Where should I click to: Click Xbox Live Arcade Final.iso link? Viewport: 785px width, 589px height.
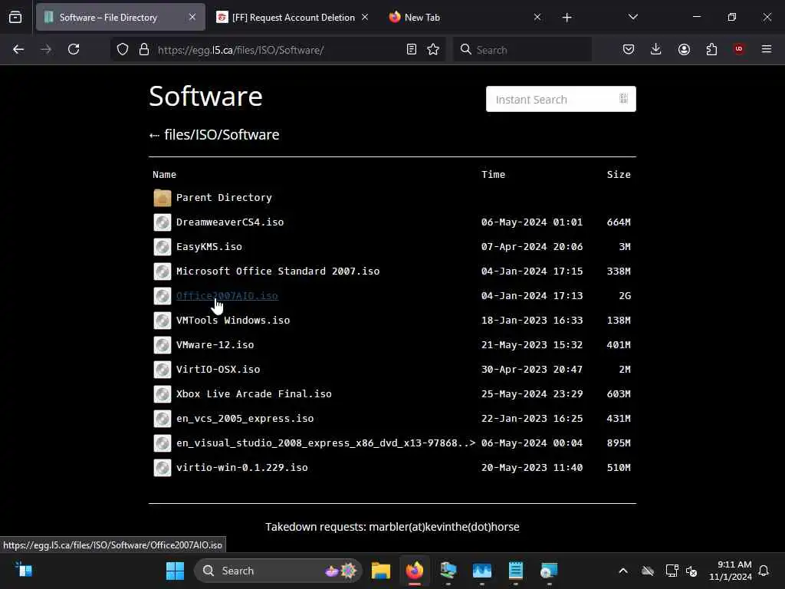(x=254, y=394)
